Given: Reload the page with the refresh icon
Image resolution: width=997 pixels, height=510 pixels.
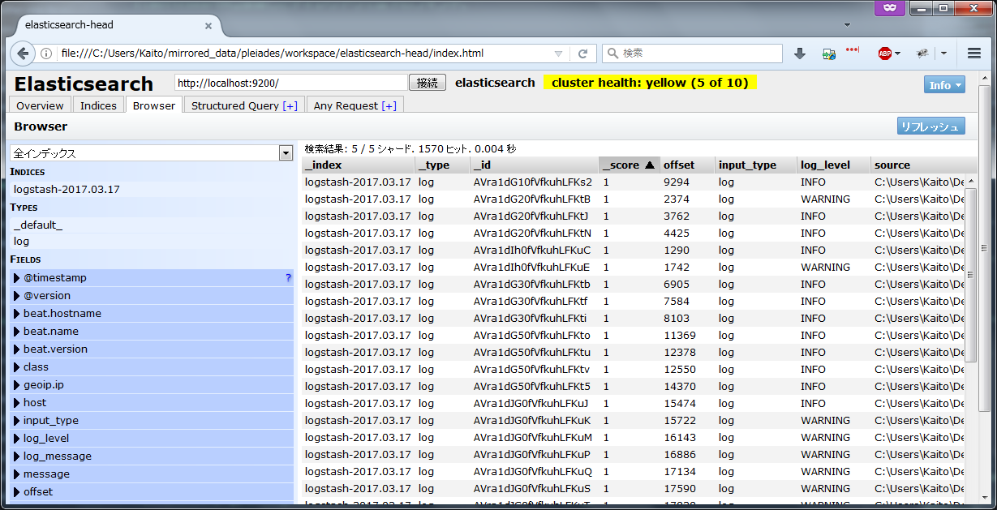Looking at the screenshot, I should (x=582, y=54).
